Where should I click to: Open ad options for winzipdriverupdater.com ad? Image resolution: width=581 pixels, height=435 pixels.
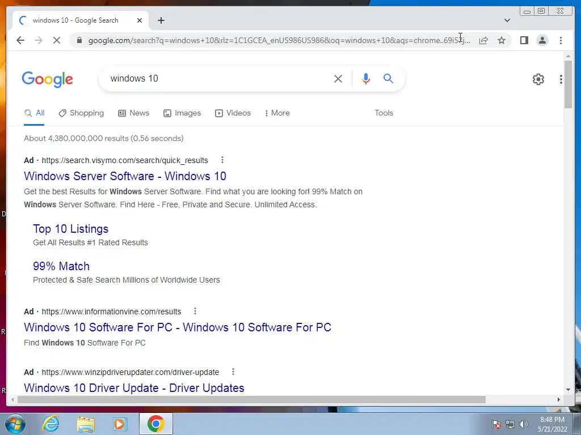pos(233,372)
